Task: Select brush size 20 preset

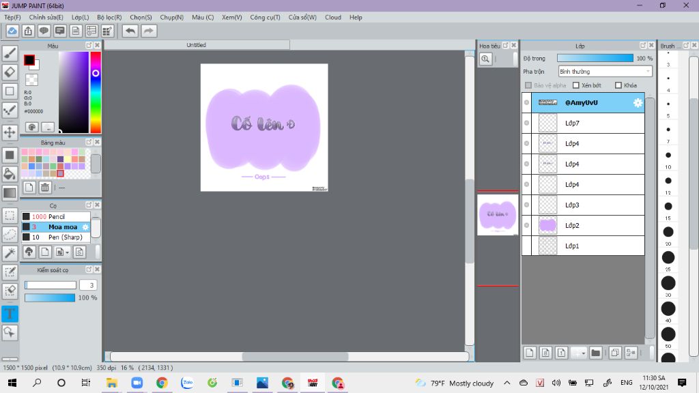Action: tap(668, 232)
